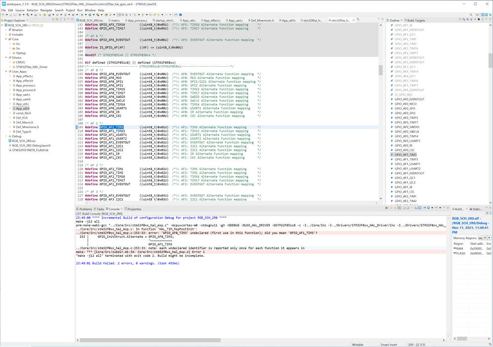Click the green Run button in toolbar
The width and height of the screenshot is (493, 347).
tap(90, 15)
